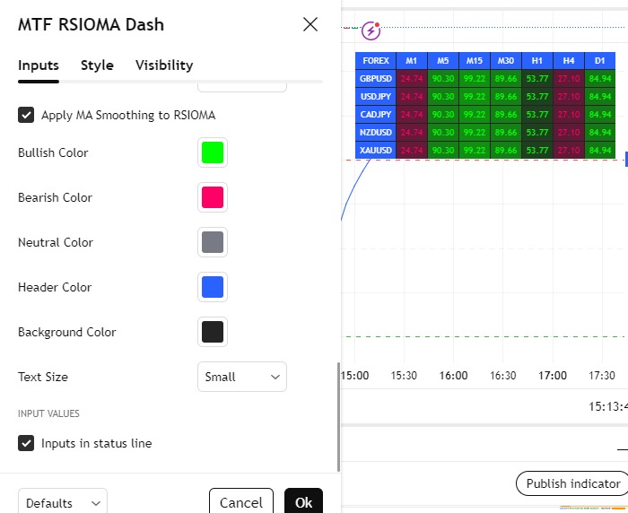Click the XAUUSD row label
Viewport: 628px width, 513px height.
pos(376,151)
